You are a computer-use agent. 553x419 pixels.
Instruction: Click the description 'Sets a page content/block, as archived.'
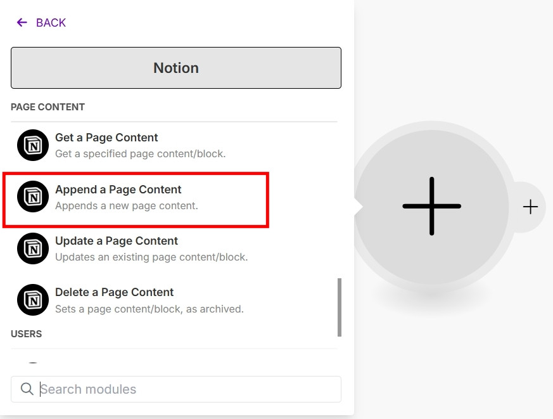[x=149, y=309]
